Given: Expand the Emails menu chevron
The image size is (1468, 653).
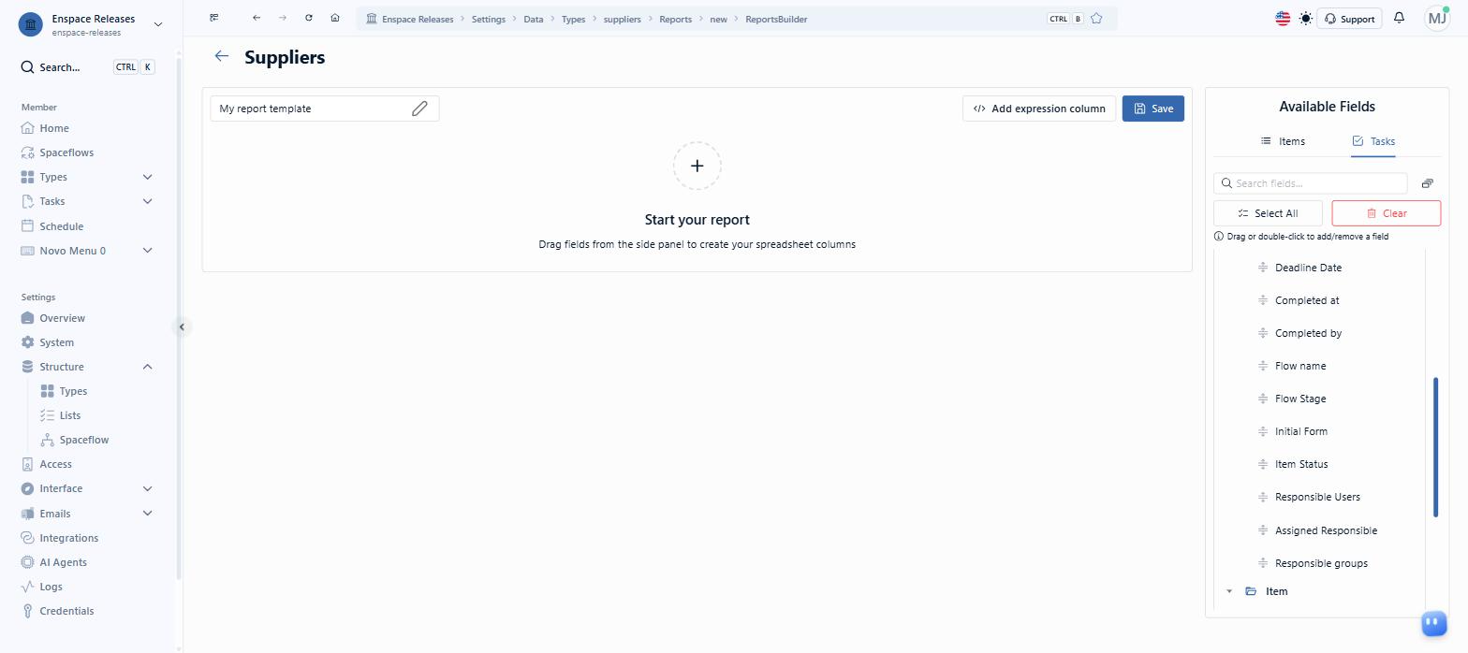Looking at the screenshot, I should (147, 513).
